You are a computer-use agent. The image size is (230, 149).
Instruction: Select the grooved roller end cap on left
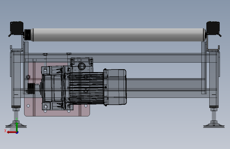pyautogui.click(x=28, y=35)
